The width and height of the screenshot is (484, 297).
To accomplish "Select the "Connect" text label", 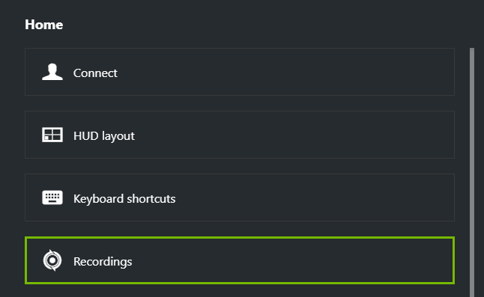I will [95, 73].
